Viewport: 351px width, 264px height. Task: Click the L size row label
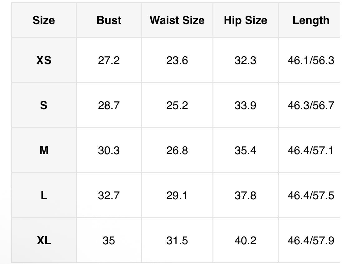(x=44, y=195)
